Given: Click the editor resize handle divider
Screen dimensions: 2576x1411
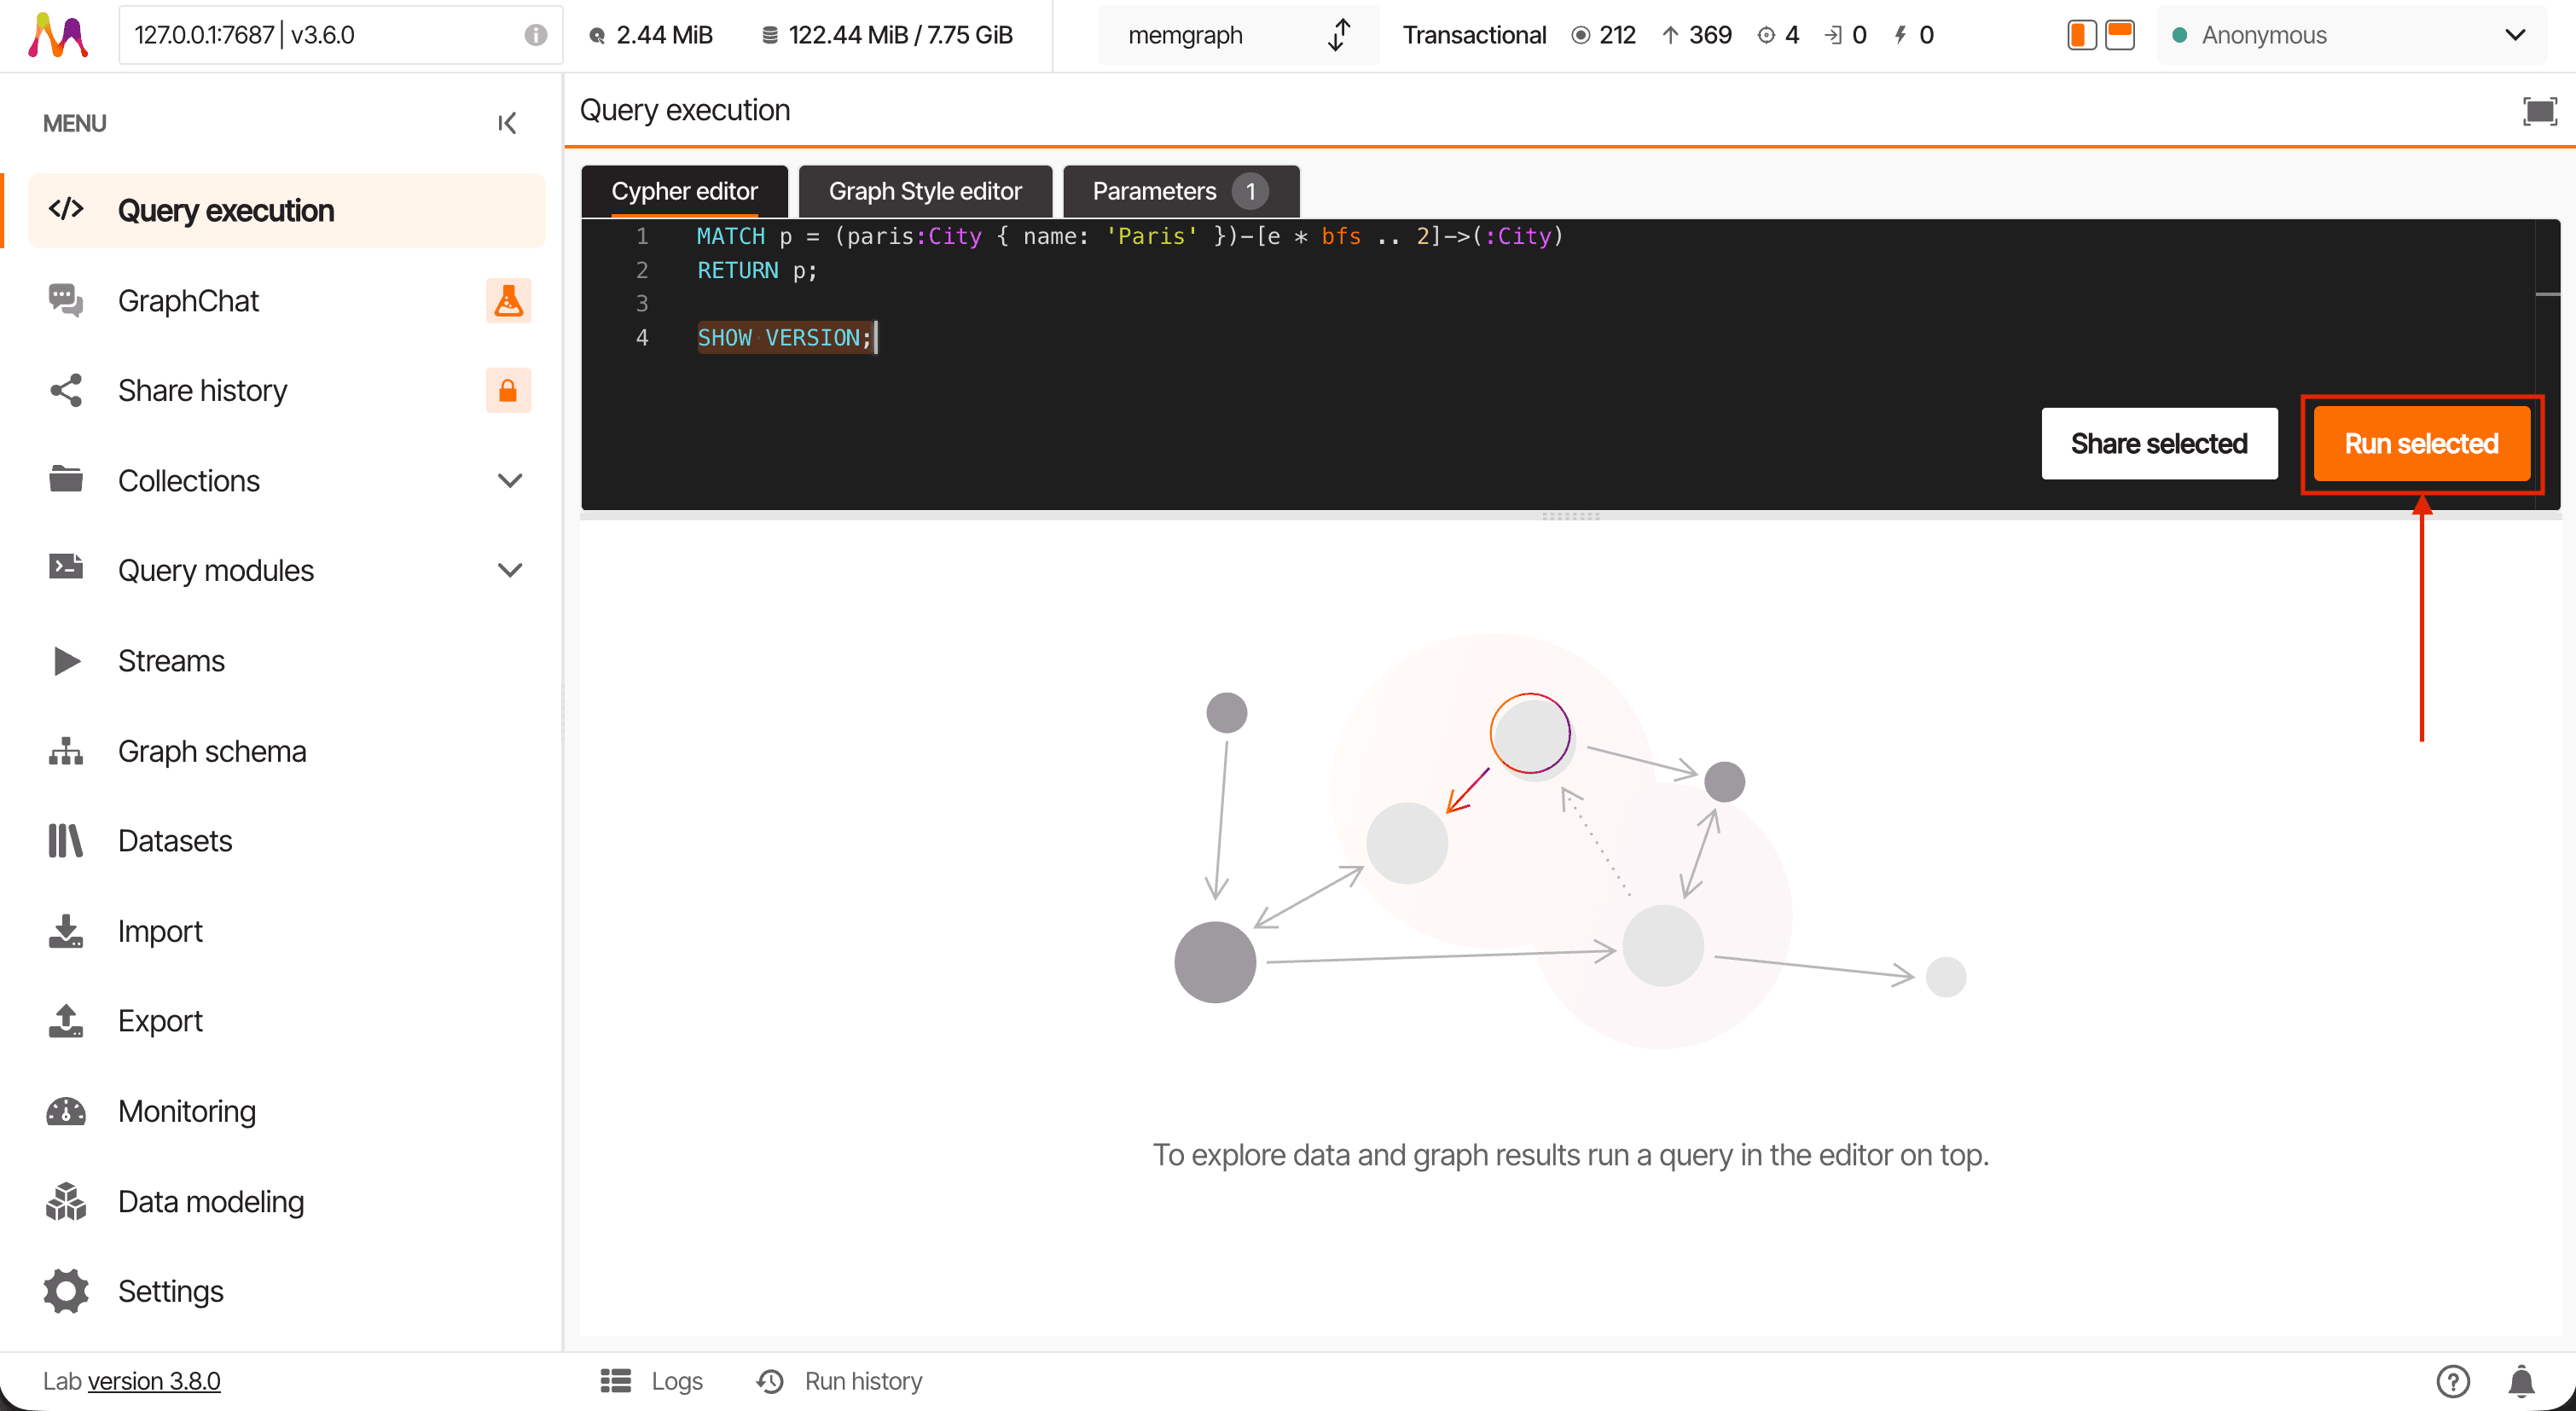Looking at the screenshot, I should click(x=1570, y=516).
